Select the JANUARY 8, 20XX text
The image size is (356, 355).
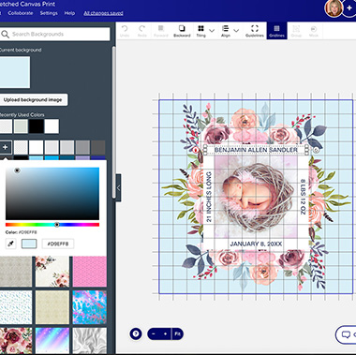click(x=256, y=244)
